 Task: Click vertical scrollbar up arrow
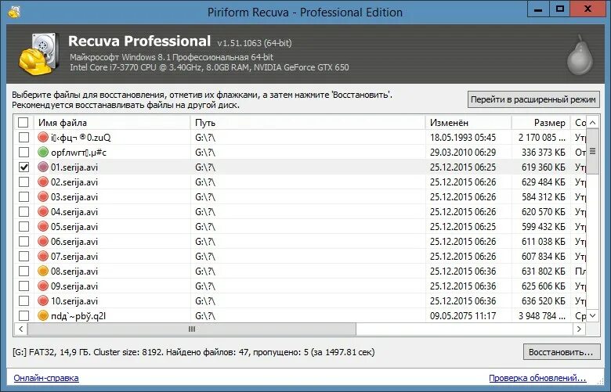[x=592, y=123]
